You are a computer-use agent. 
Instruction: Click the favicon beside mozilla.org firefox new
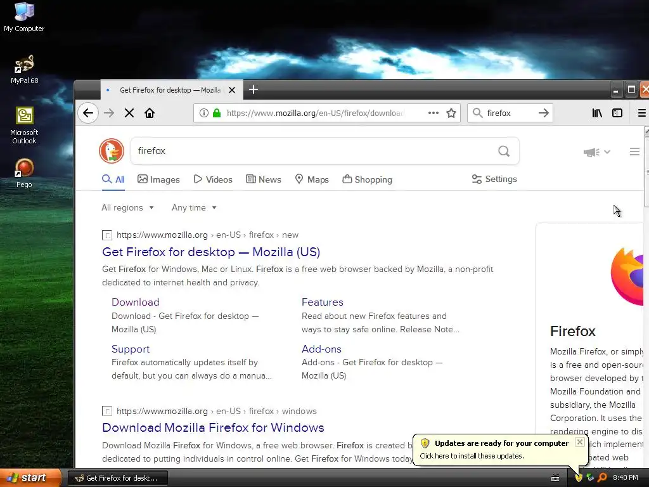(106, 235)
